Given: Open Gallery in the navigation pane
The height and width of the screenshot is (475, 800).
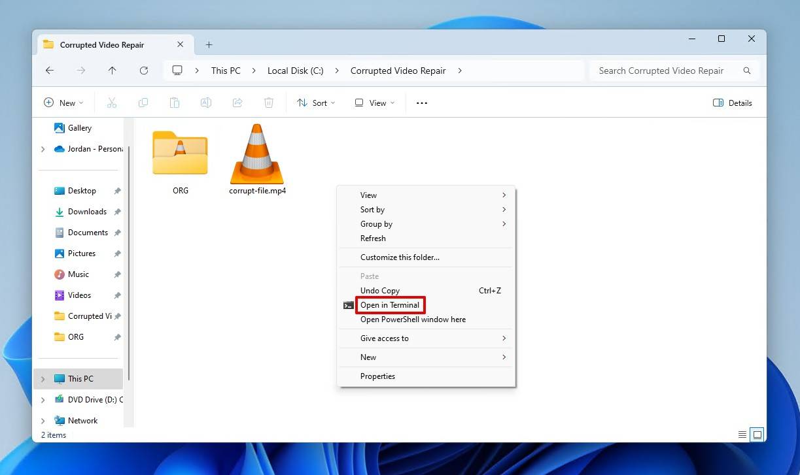Looking at the screenshot, I should [x=80, y=128].
